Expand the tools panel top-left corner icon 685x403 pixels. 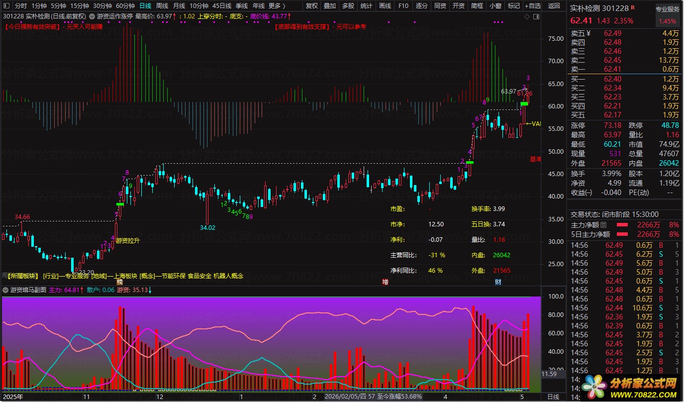(x=6, y=6)
